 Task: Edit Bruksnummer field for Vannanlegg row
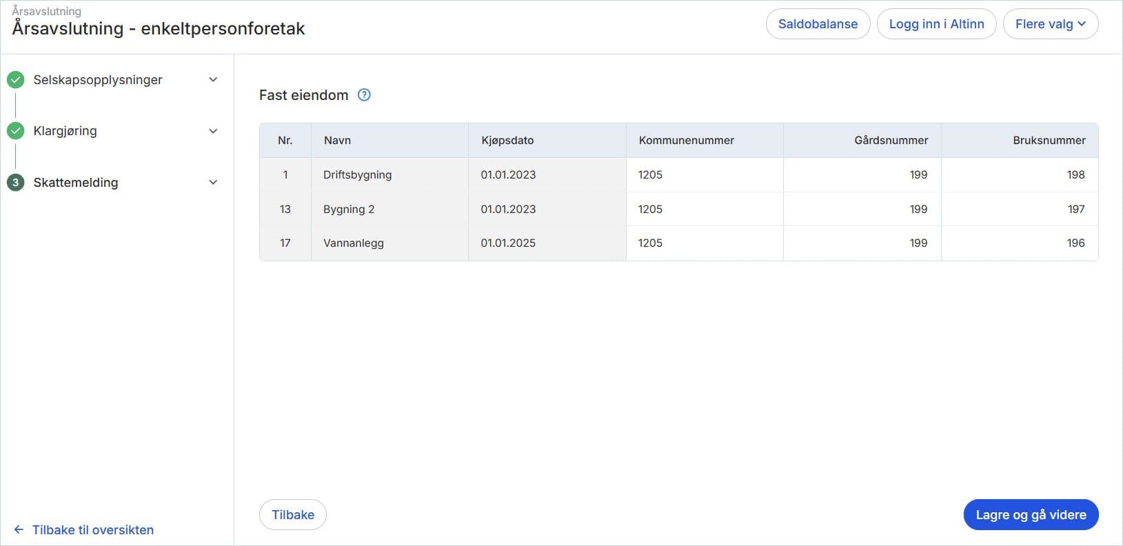point(1019,243)
